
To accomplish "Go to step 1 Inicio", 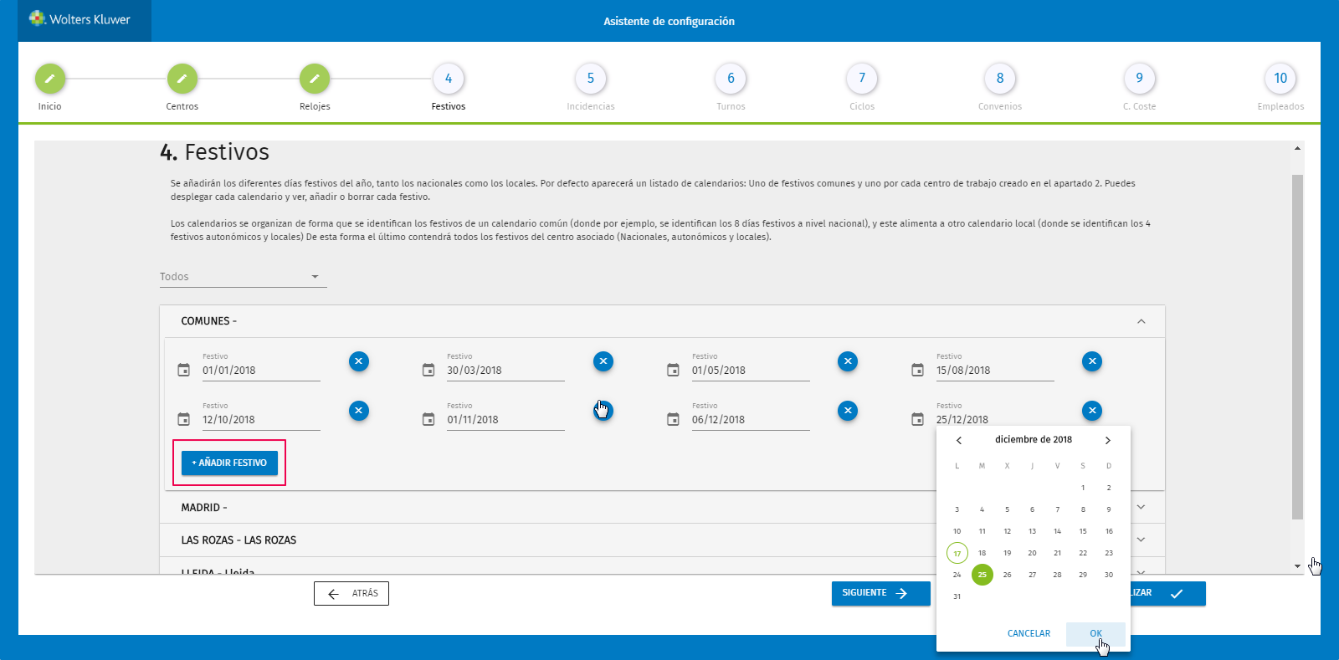I will (50, 79).
